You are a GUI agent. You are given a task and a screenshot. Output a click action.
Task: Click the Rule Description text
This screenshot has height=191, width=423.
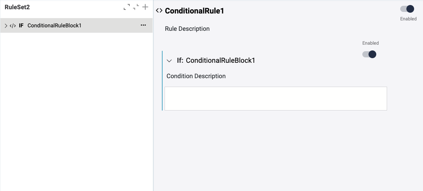187,29
